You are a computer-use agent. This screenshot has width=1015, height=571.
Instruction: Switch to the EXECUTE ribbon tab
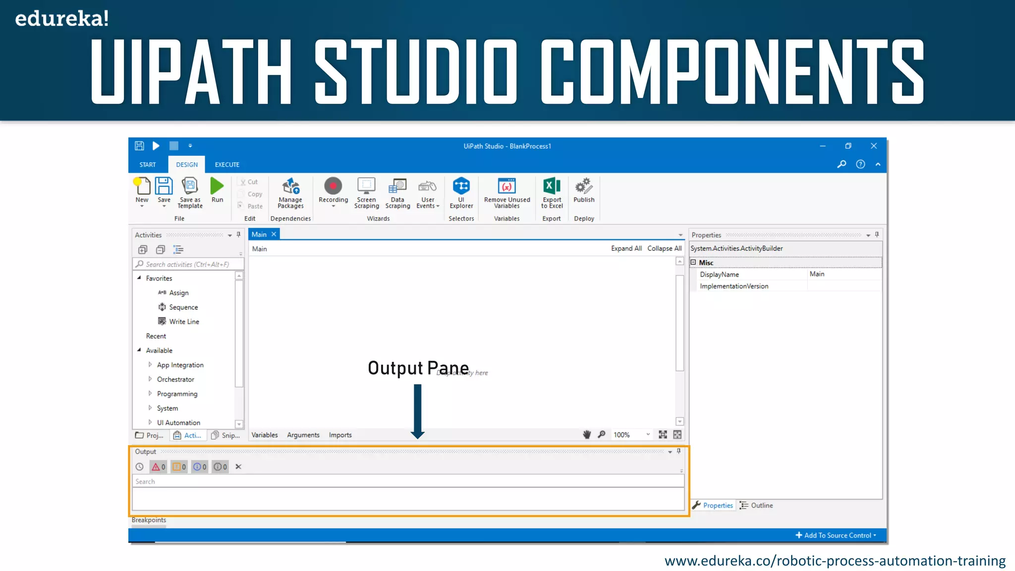pyautogui.click(x=227, y=165)
